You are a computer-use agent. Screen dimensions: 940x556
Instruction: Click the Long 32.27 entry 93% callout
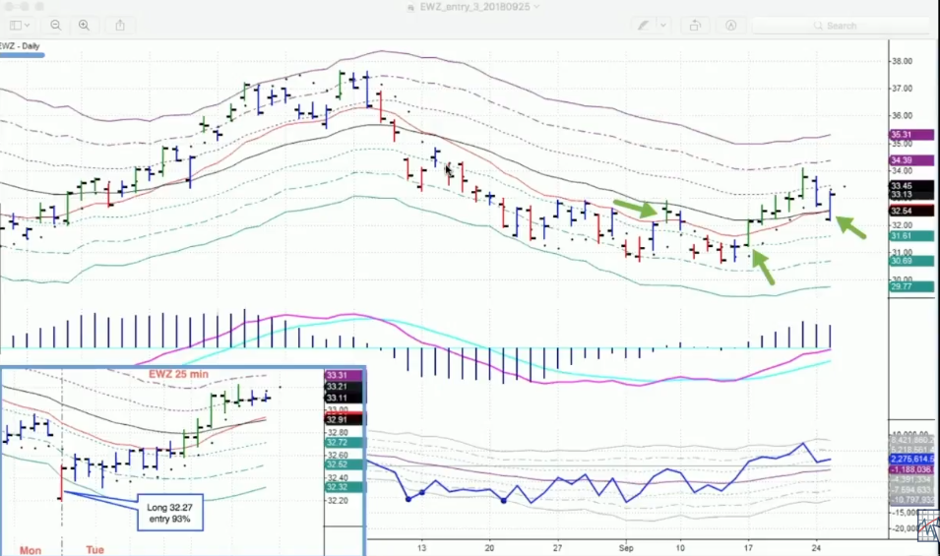point(169,512)
